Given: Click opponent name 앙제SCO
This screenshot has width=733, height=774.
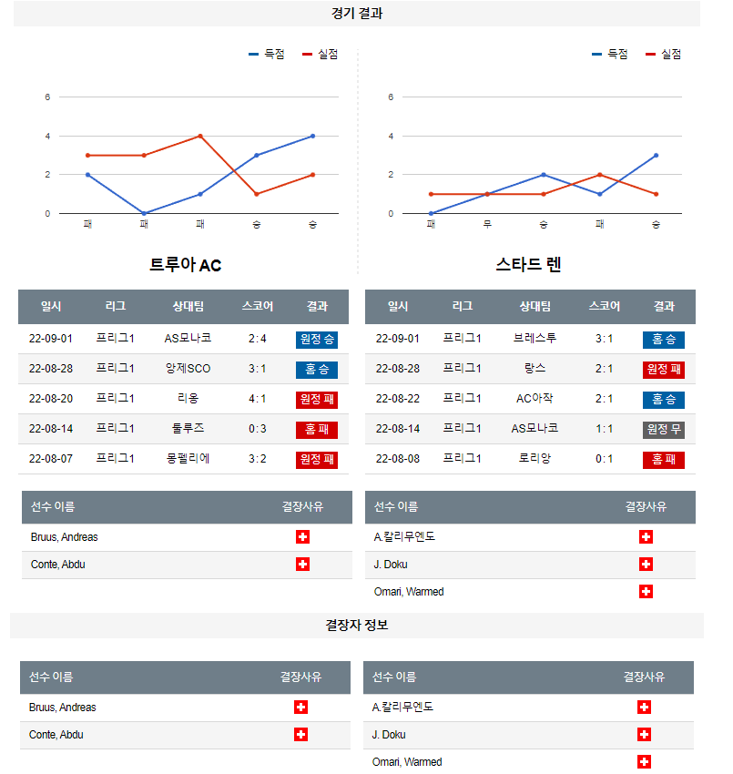Looking at the screenshot, I should (188, 368).
